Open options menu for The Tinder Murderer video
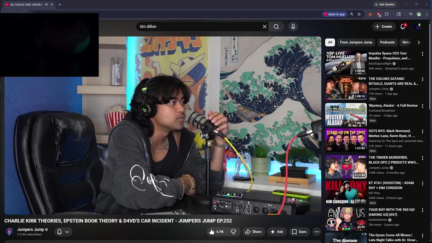 click(x=423, y=158)
